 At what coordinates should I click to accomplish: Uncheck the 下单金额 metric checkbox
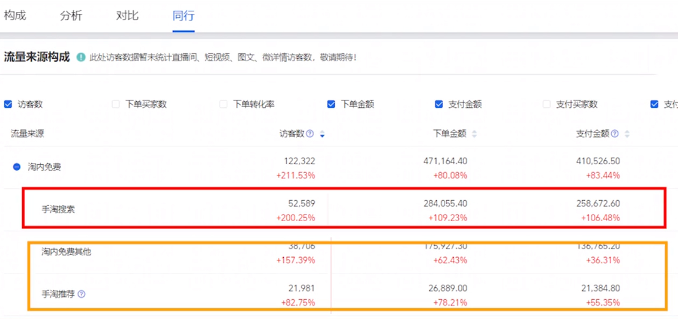click(x=330, y=104)
